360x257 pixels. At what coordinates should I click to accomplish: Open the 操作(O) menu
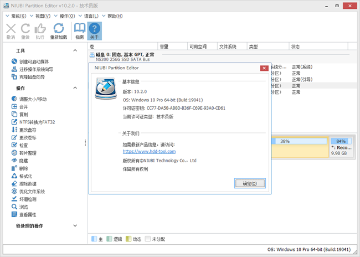click(64, 16)
